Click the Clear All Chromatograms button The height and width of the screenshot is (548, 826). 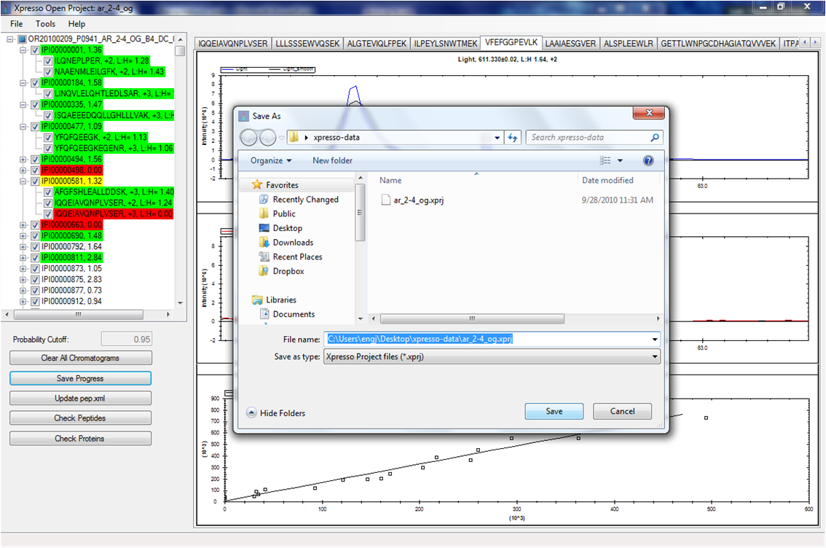tap(80, 358)
